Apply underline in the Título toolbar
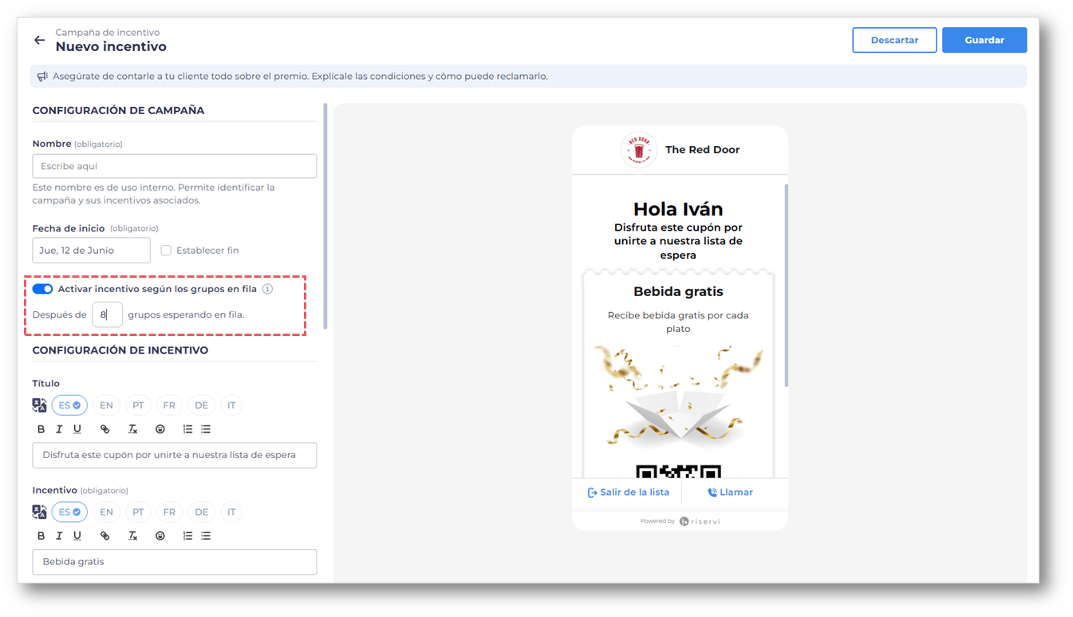This screenshot has width=1073, height=617. click(x=77, y=429)
